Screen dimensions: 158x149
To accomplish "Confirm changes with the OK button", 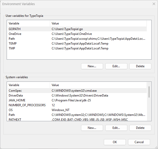I will tap(115, 142).
